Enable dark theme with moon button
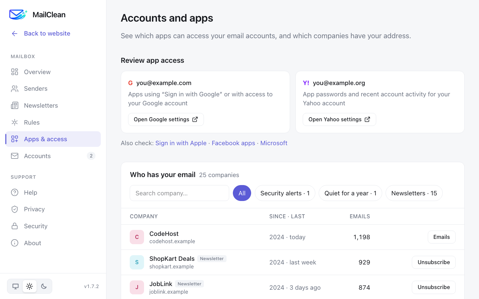 (x=44, y=286)
